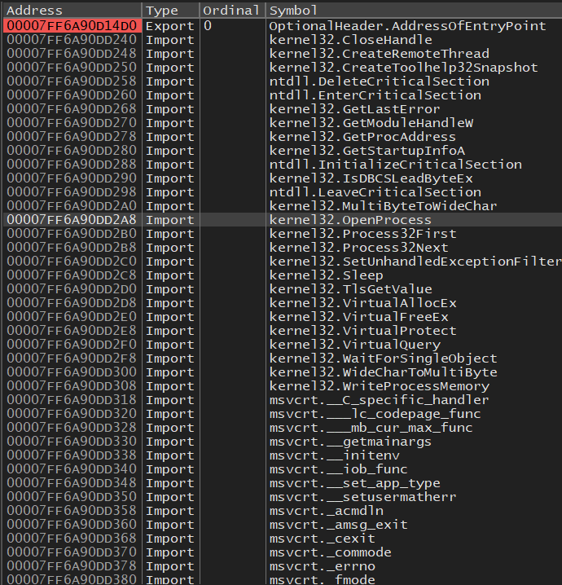Select the OptionalHeader.AddressOfEntryPoint symbol

407,26
